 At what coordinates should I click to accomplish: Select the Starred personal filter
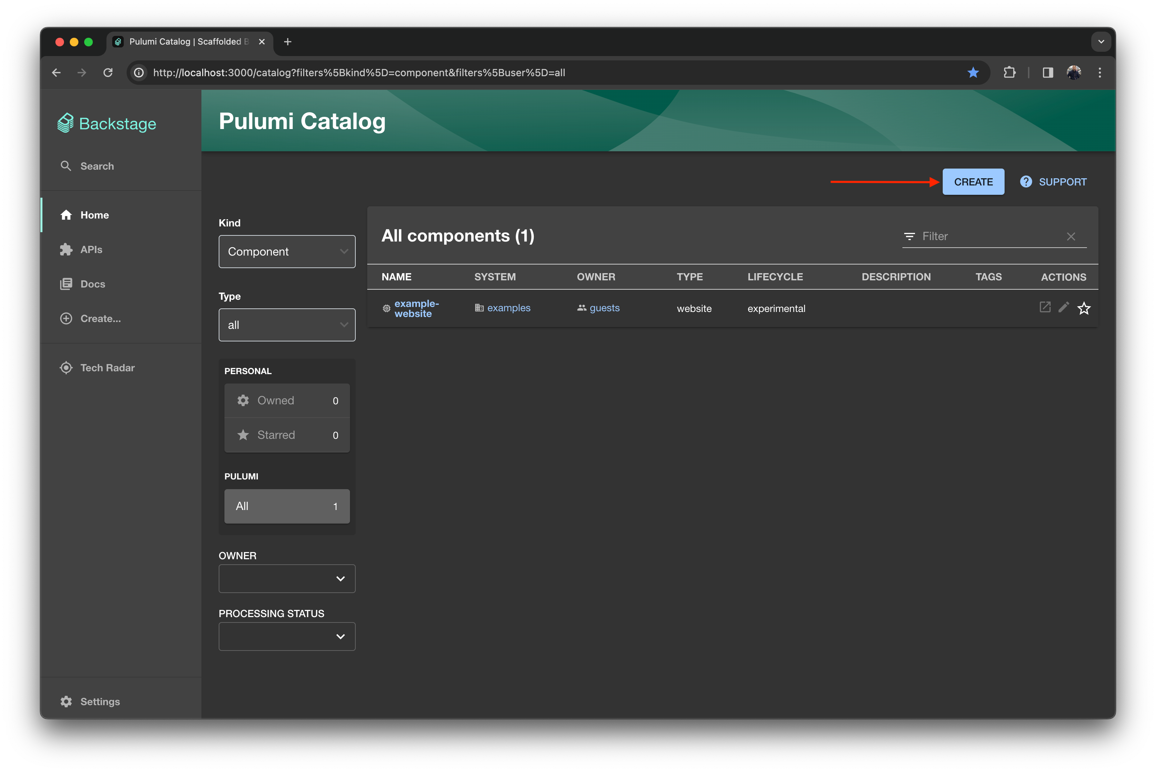click(x=287, y=435)
